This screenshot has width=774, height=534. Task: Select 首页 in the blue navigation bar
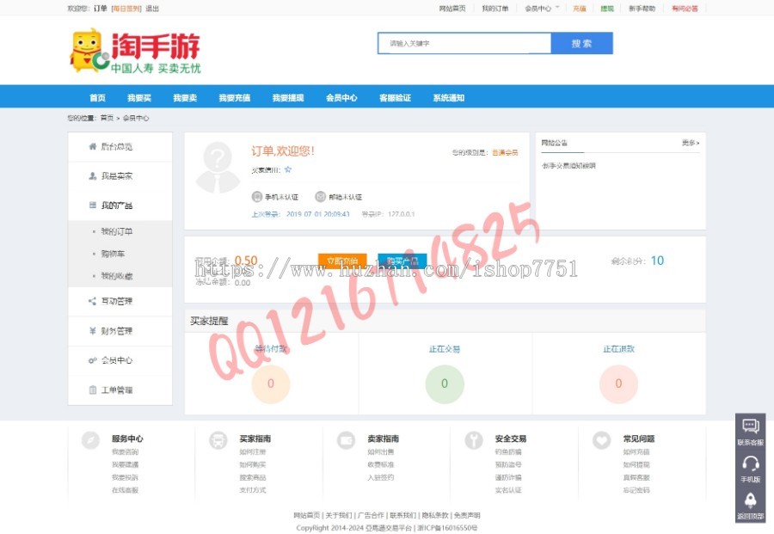97,98
